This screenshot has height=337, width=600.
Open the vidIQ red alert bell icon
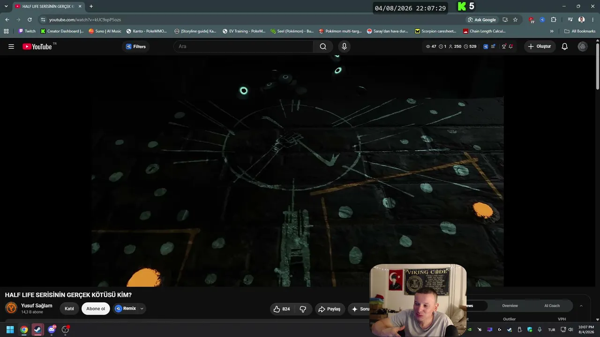[510, 46]
